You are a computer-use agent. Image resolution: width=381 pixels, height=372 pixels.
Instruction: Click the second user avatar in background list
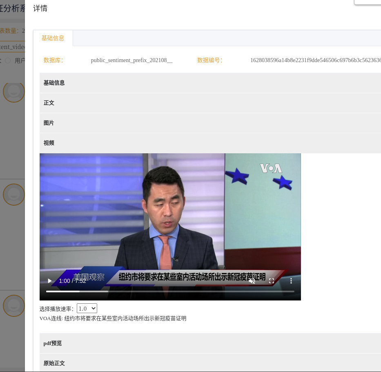tap(14, 195)
